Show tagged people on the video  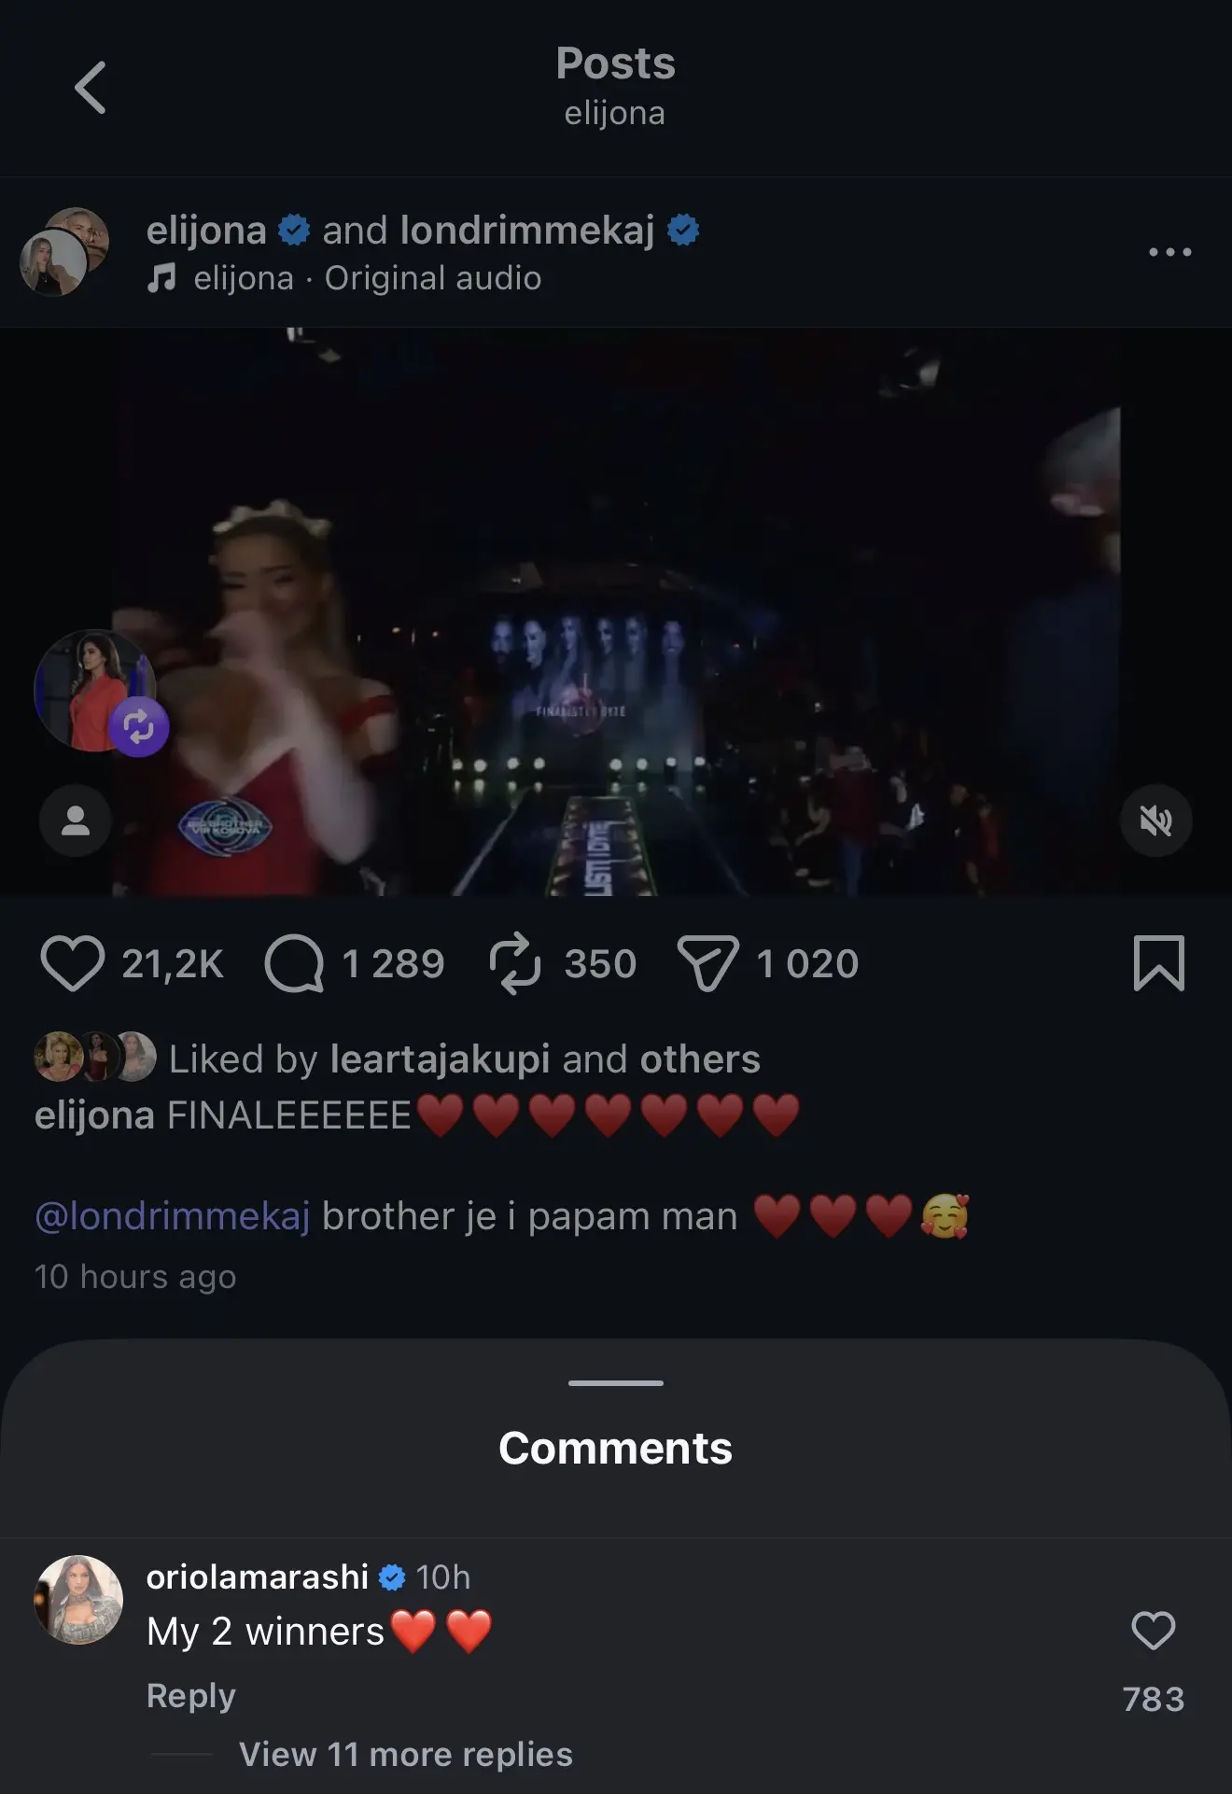pos(76,821)
